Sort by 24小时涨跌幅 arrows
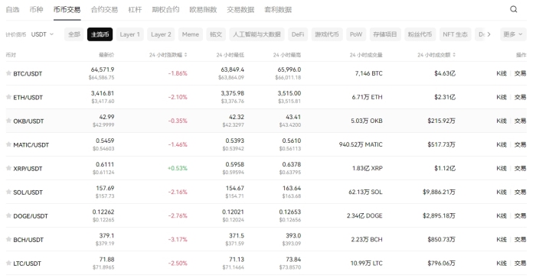The image size is (536, 278). click(185, 54)
